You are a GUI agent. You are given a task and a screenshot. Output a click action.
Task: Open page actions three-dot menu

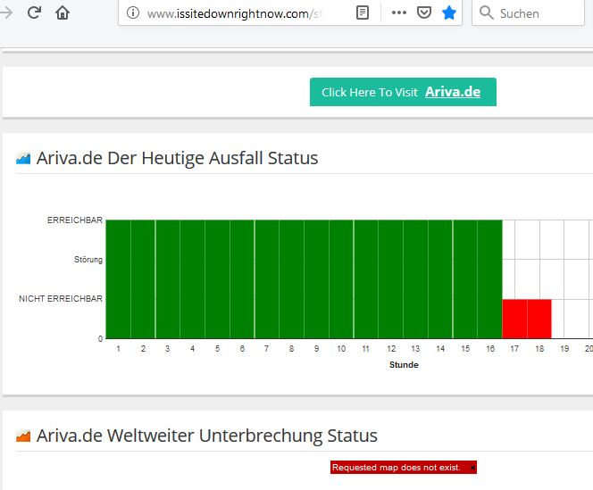(399, 12)
